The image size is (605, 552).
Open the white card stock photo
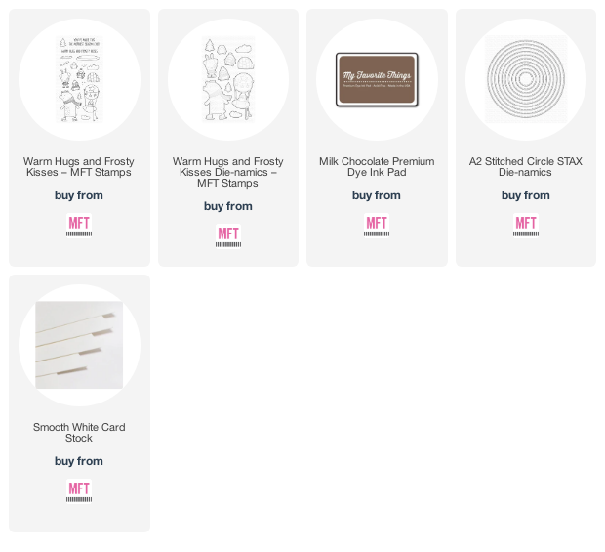point(79,345)
